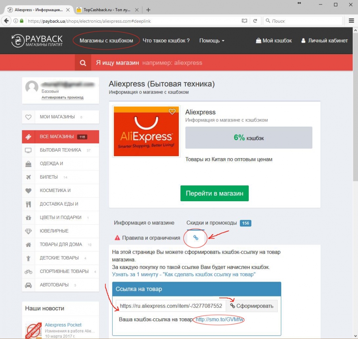Click the child icon for Детские товары
358x339 pixels.
point(28,258)
